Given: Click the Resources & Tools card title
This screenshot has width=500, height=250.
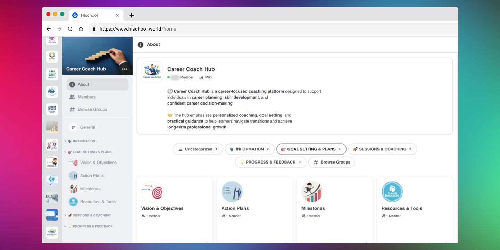Looking at the screenshot, I should point(402,208).
